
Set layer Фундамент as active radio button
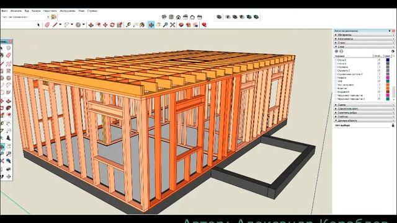(336, 92)
